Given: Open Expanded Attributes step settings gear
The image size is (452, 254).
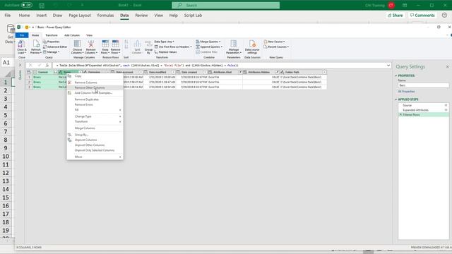Looking at the screenshot, I should (x=446, y=110).
